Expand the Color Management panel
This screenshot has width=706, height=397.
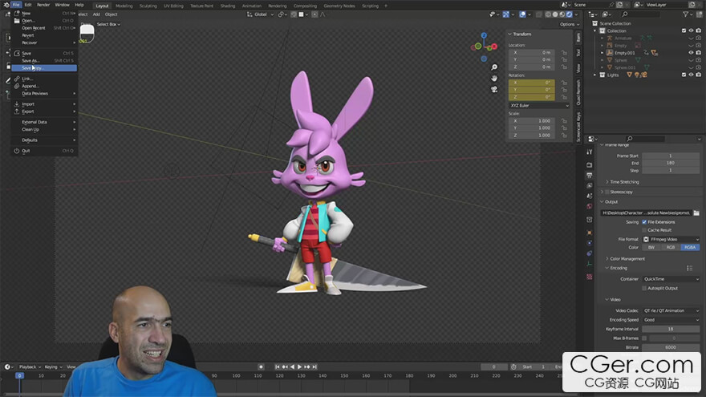tap(625, 259)
